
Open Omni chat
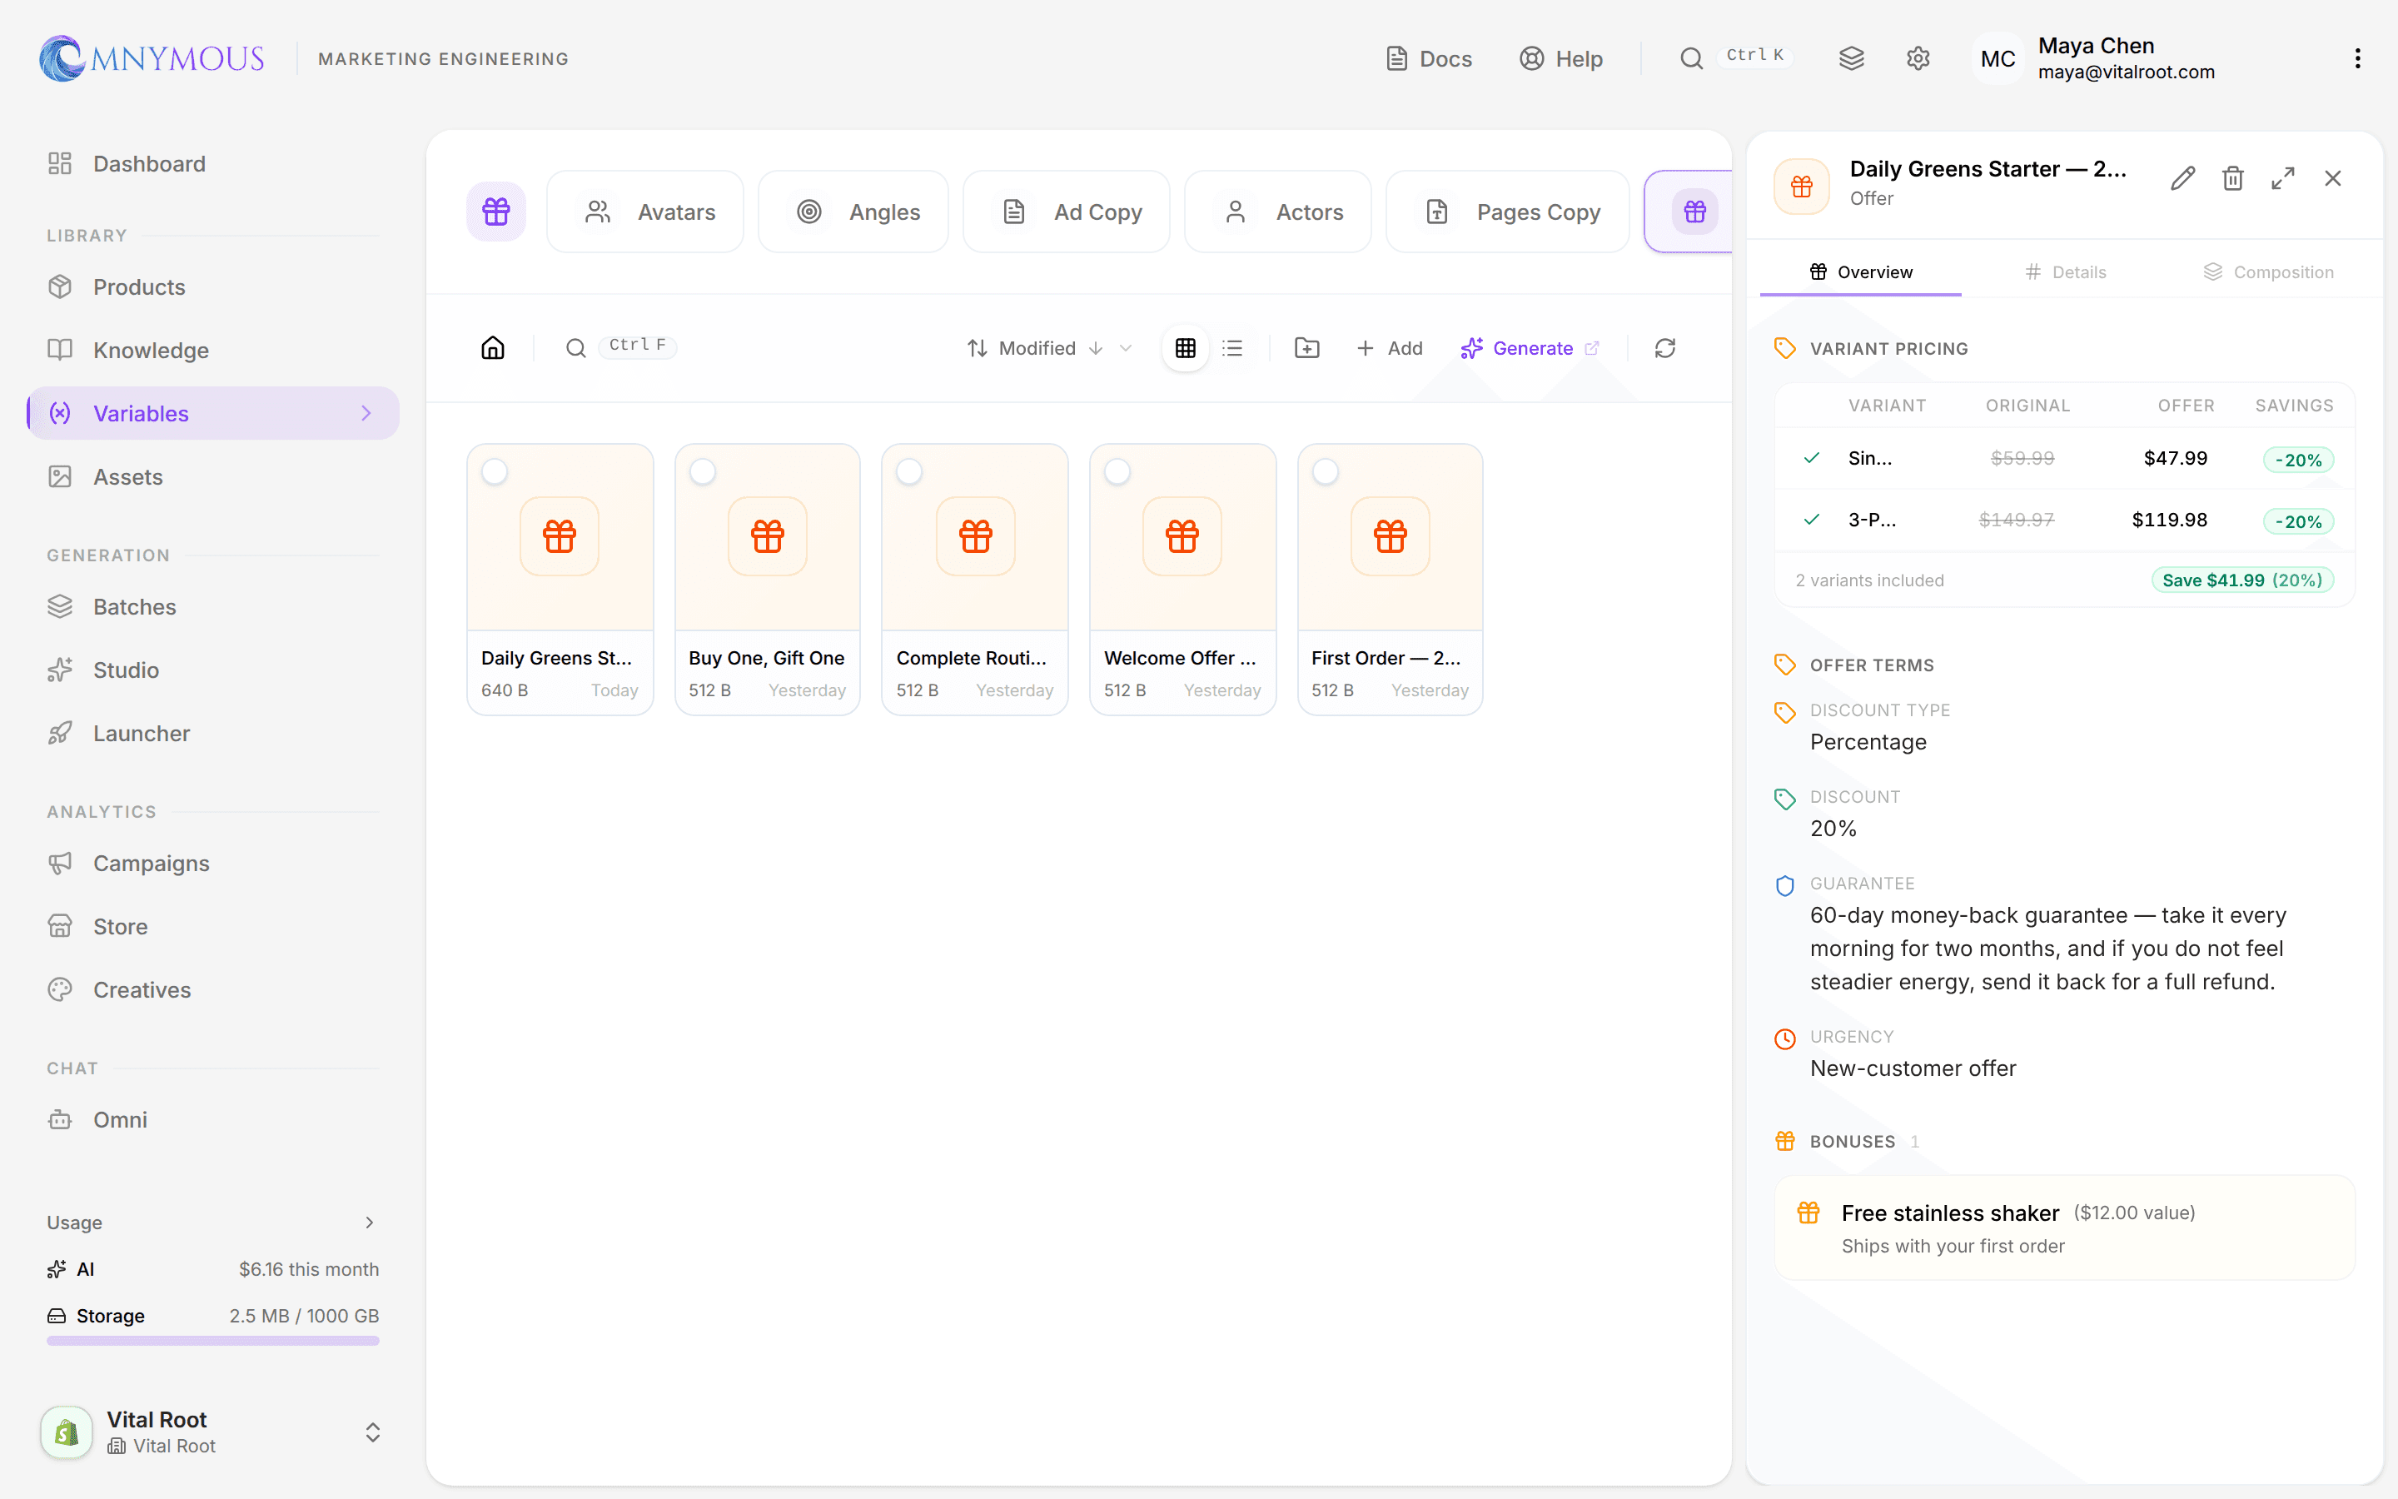(x=213, y=1119)
